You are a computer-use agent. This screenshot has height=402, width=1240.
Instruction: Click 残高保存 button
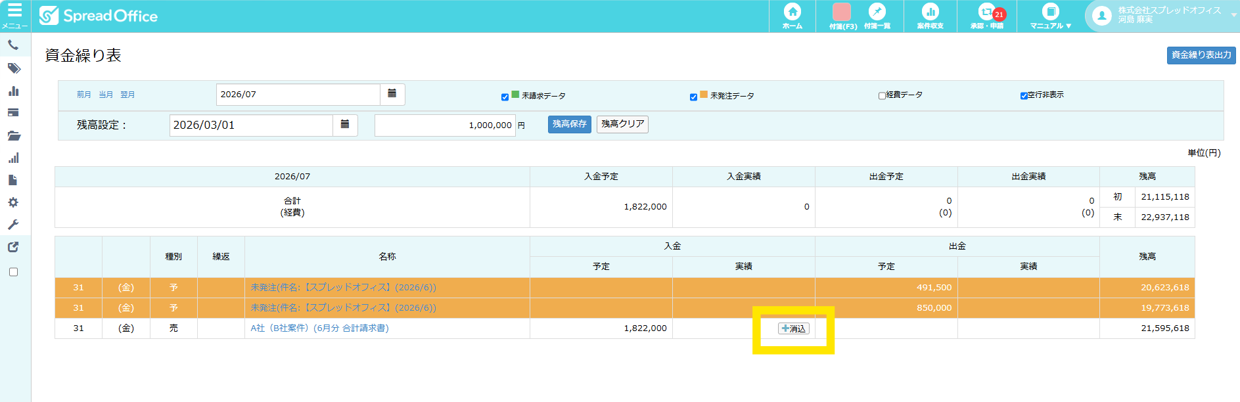[570, 124]
